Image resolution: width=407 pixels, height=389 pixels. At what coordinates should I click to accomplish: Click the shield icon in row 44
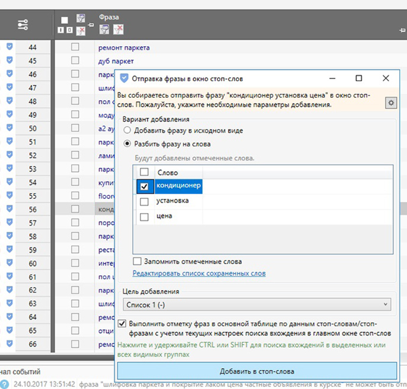coord(9,47)
